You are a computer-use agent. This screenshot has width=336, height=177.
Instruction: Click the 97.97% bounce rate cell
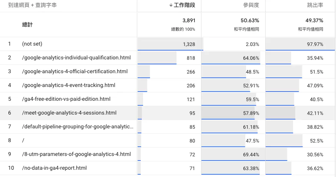(300, 44)
